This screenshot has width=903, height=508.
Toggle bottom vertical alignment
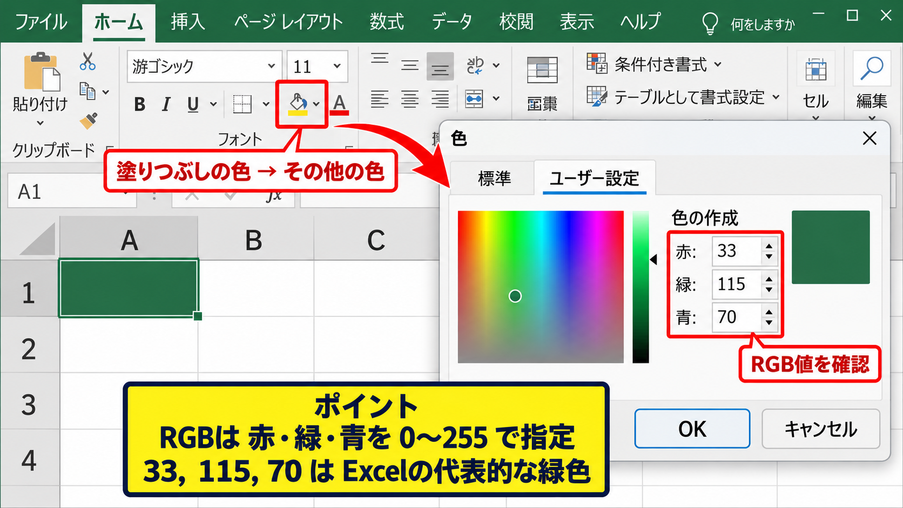pyautogui.click(x=440, y=66)
